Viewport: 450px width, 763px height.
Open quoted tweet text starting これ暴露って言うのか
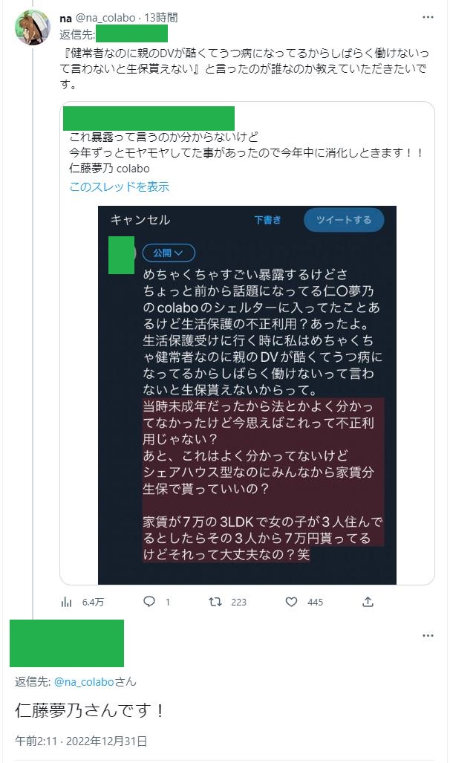(x=163, y=136)
